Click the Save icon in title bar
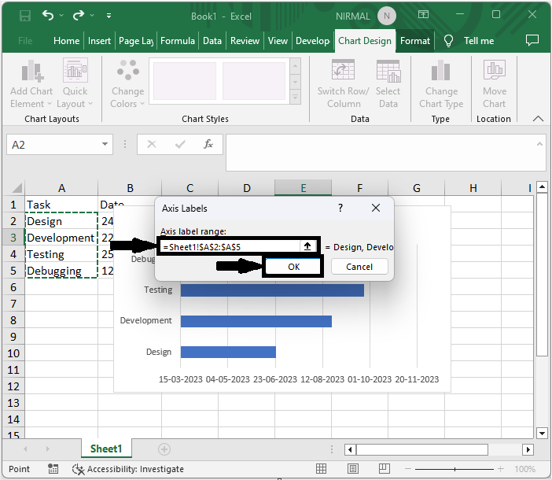 tap(24, 16)
